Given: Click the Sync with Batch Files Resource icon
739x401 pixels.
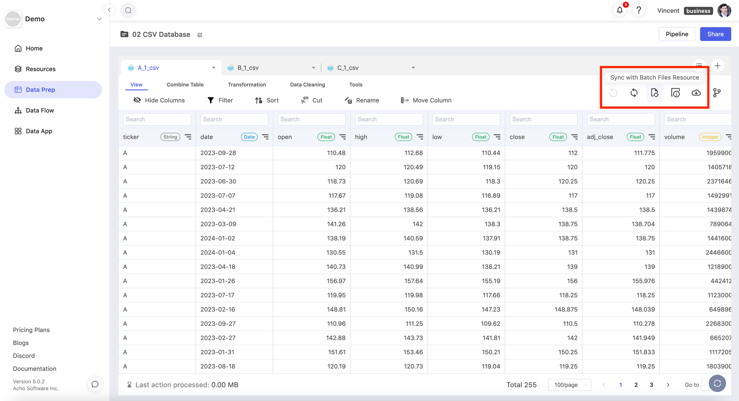Looking at the screenshot, I should point(654,93).
